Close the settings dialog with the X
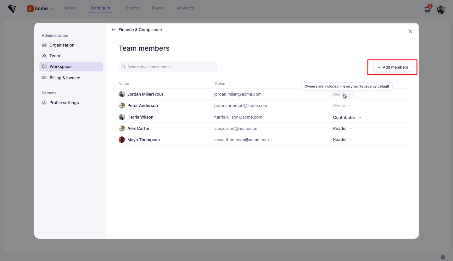Image resolution: width=453 pixels, height=261 pixels. coord(410,31)
